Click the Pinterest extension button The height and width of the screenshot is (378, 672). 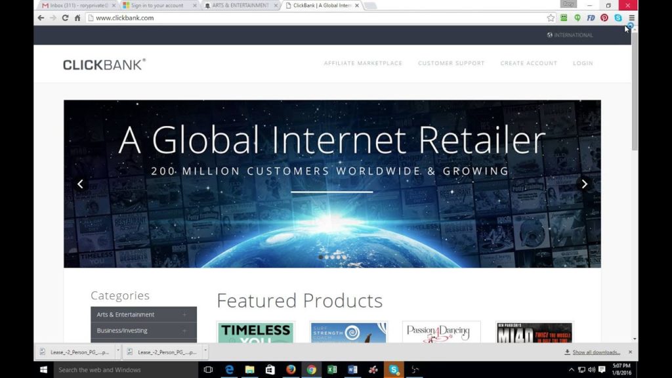pyautogui.click(x=604, y=18)
